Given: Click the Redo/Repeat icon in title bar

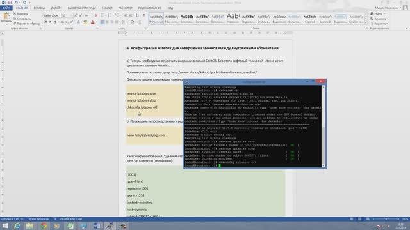Looking at the screenshot, I should (24, 3).
